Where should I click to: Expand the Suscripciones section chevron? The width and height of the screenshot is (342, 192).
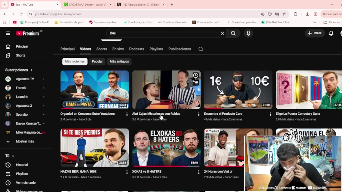click(x=32, y=70)
